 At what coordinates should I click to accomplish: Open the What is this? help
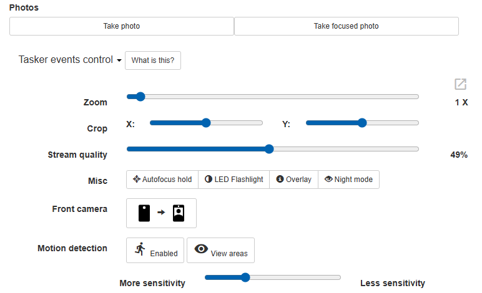[153, 60]
